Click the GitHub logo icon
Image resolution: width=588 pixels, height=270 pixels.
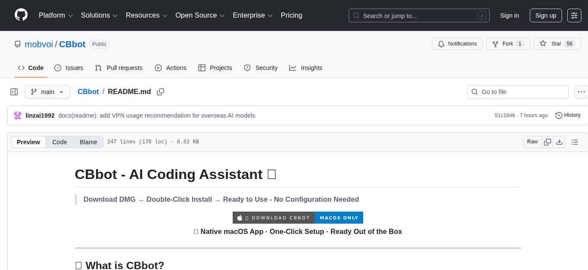pyautogui.click(x=21, y=15)
